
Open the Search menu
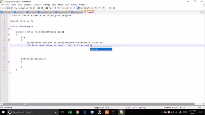click(13, 5)
